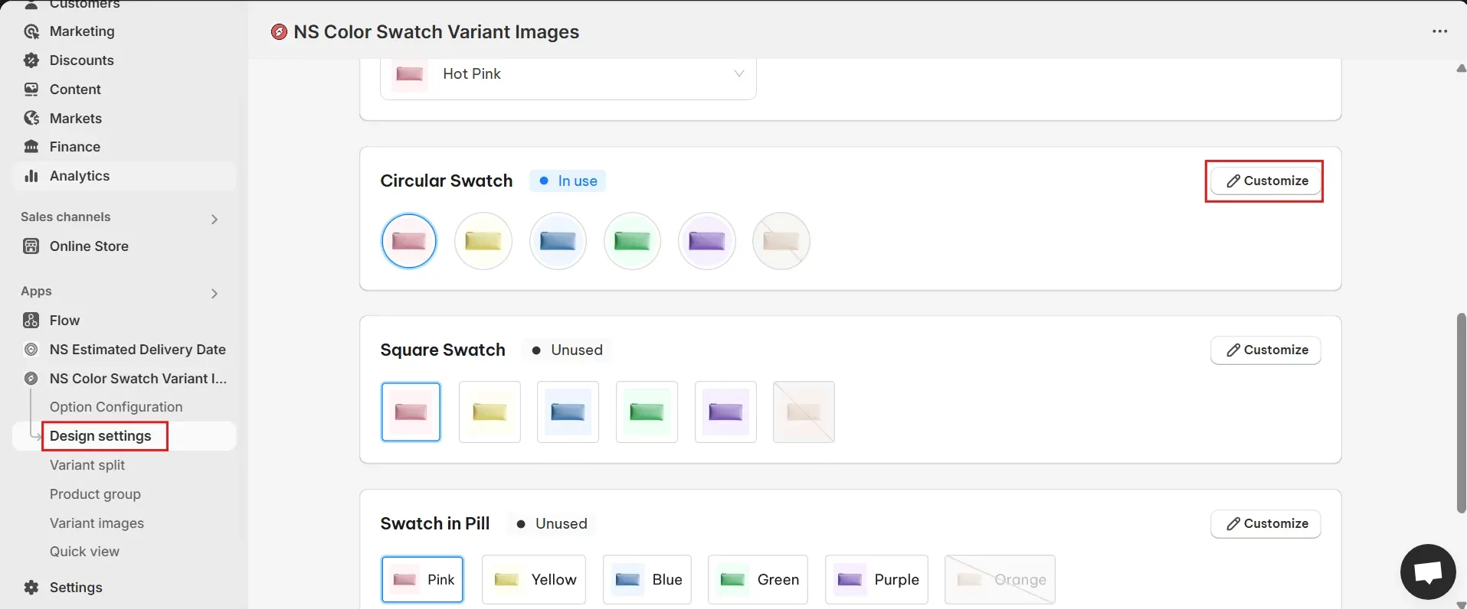Click the Discounts badge icon
The width and height of the screenshot is (1467, 609).
[x=31, y=60]
